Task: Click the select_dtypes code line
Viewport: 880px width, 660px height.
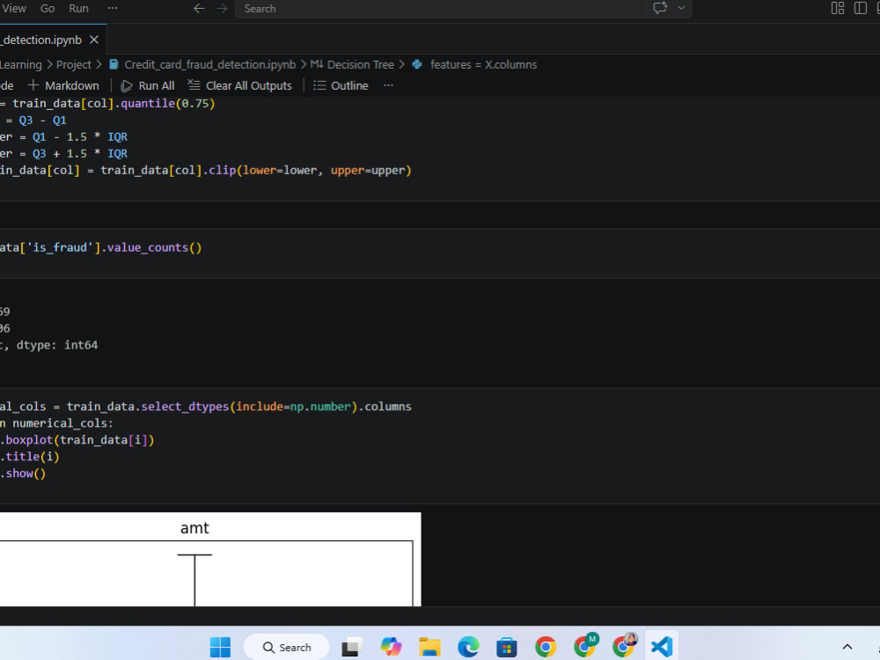Action: 205,407
